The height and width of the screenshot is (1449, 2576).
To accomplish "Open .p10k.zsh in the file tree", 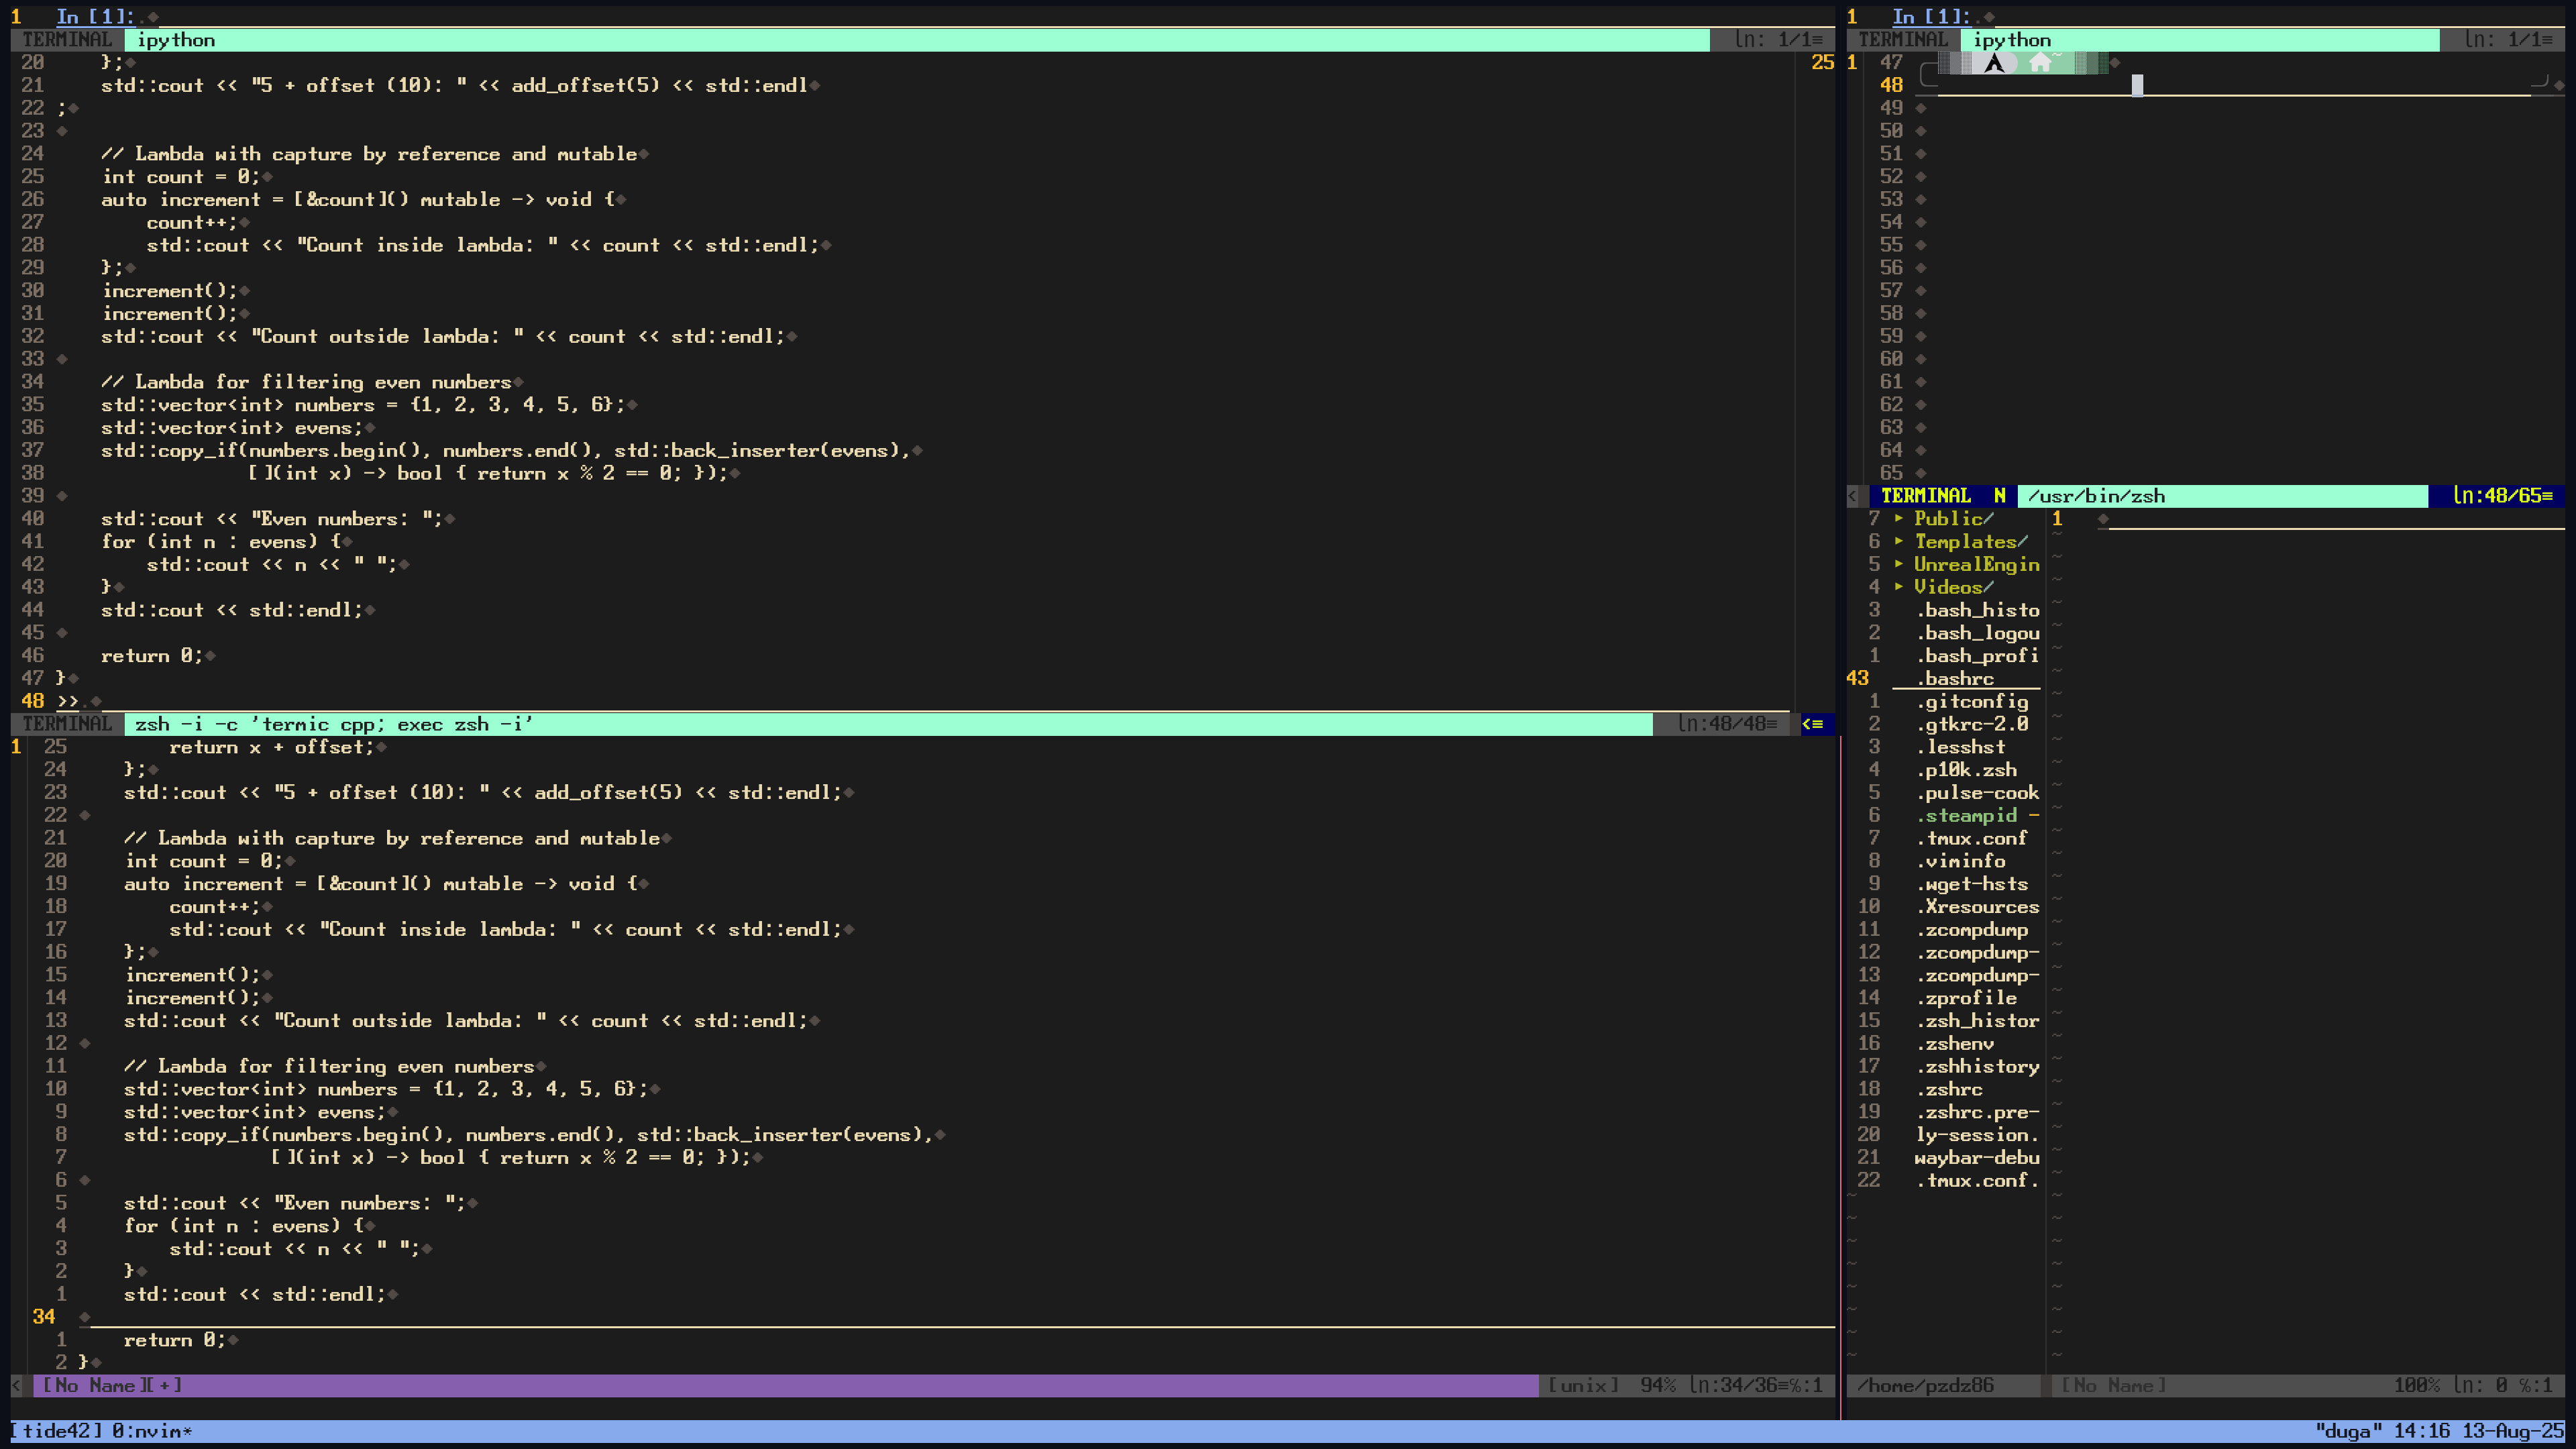I will pos(1966,770).
